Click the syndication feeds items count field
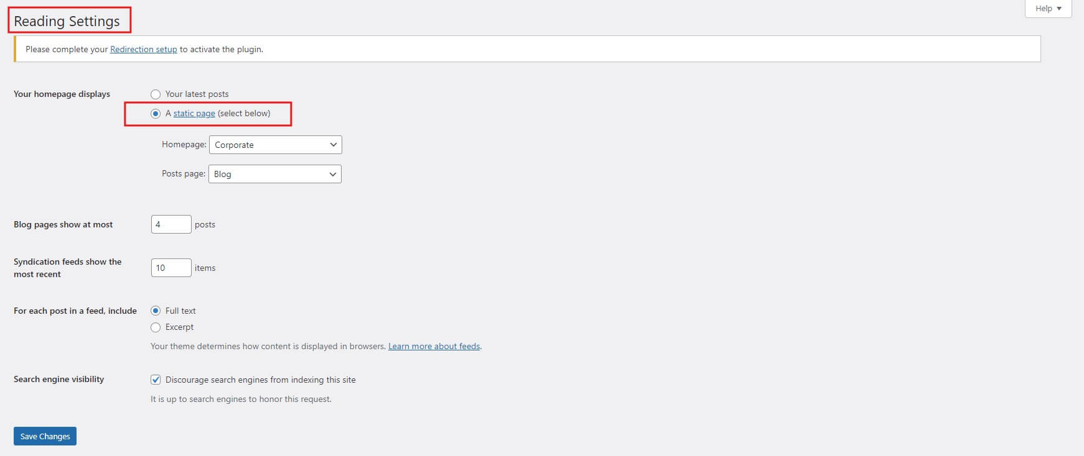The height and width of the screenshot is (456, 1084). click(x=171, y=268)
